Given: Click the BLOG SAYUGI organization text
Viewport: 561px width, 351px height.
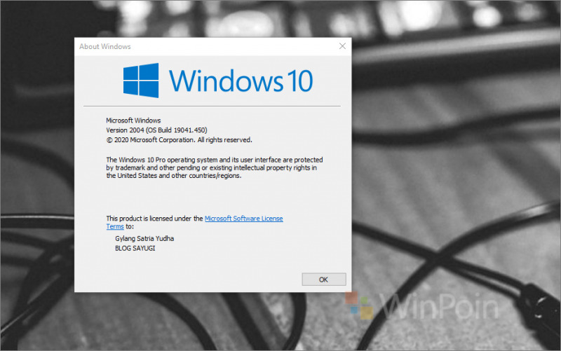Looking at the screenshot, I should pyautogui.click(x=135, y=248).
